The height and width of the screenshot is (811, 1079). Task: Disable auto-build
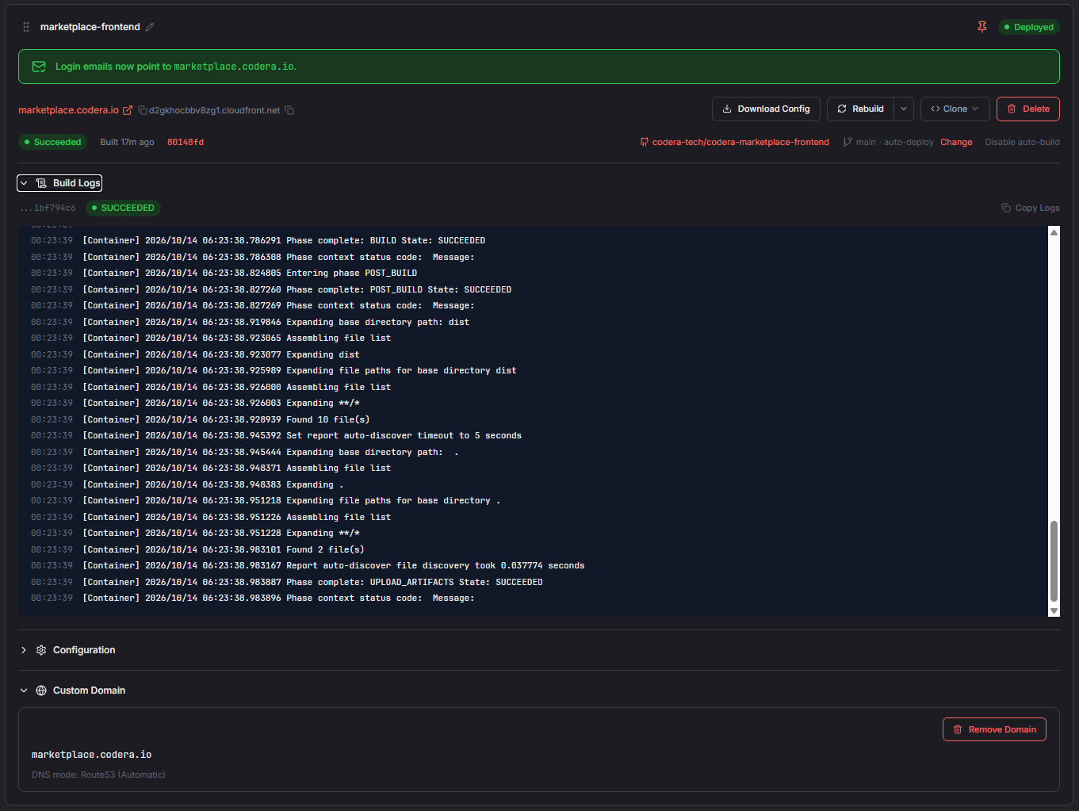(x=1022, y=142)
